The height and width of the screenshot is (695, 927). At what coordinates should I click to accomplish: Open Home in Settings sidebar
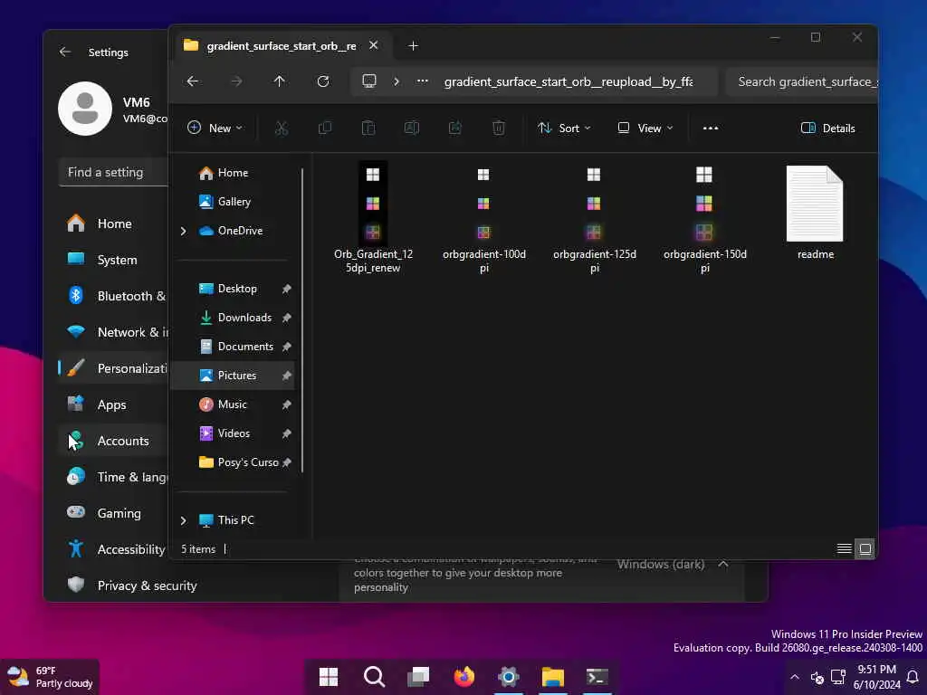(112, 224)
